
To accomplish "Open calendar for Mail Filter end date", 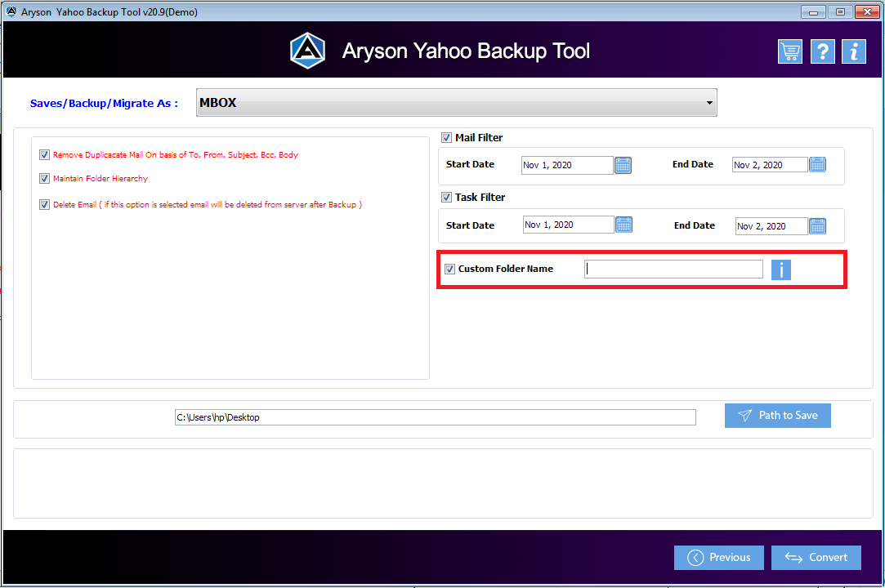I will pos(817,164).
